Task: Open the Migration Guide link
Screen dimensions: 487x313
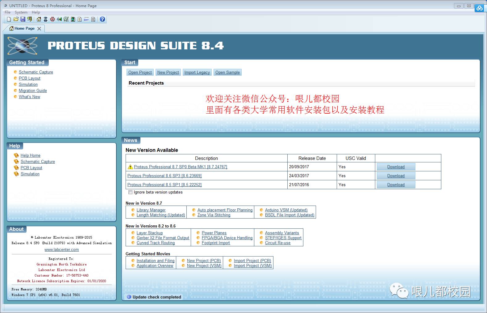Action: [33, 90]
